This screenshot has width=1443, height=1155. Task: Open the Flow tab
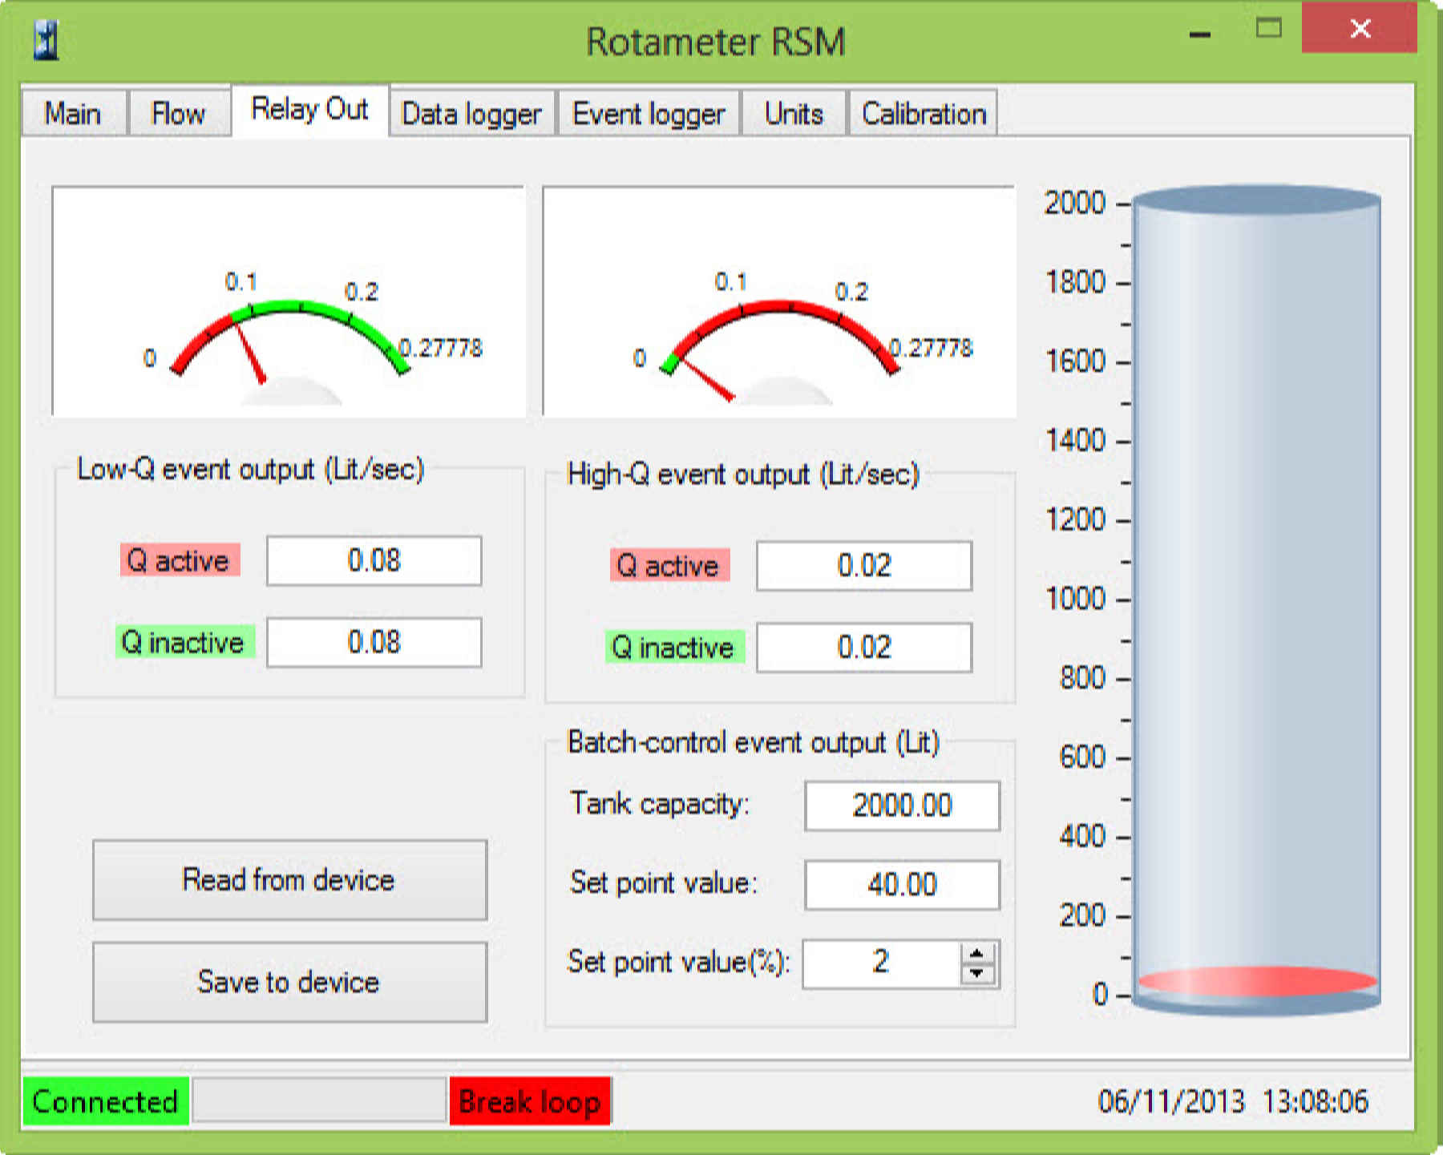click(179, 114)
